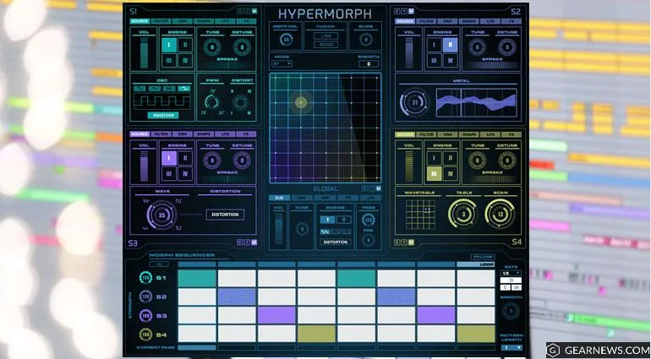This screenshot has width=651, height=359.
Task: Click the LINK button under PARAM
Action: tap(325, 36)
